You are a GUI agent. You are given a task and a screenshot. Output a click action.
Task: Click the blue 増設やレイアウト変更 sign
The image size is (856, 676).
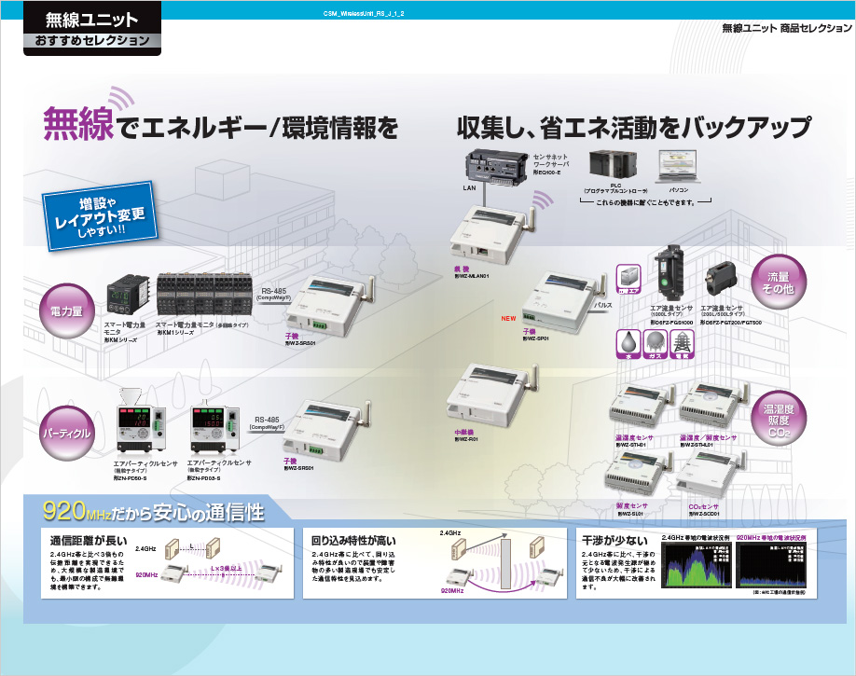pyautogui.click(x=100, y=216)
